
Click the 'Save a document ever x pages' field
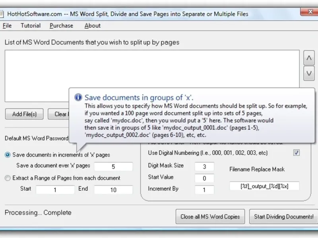tap(113, 167)
